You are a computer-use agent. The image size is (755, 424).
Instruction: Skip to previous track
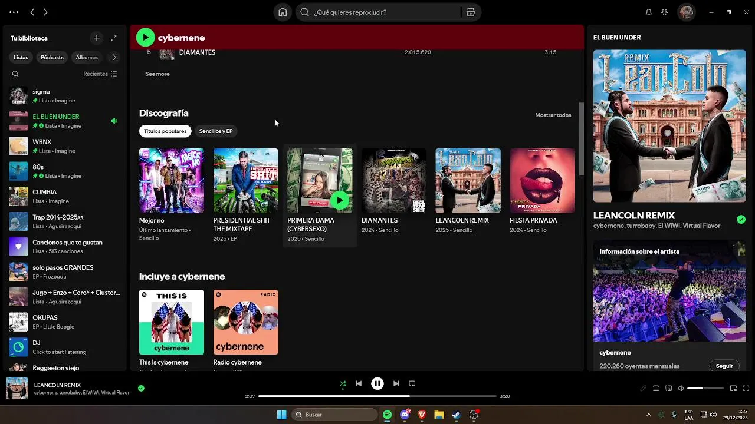359,383
